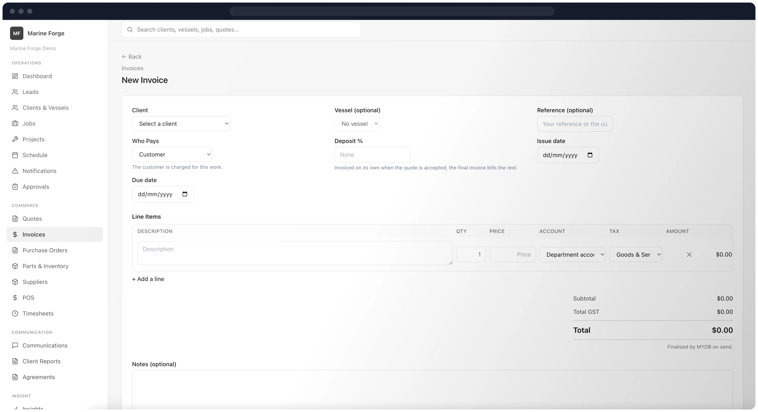The width and height of the screenshot is (758, 412).
Task: Click the Reference (optional) input field
Action: point(575,124)
